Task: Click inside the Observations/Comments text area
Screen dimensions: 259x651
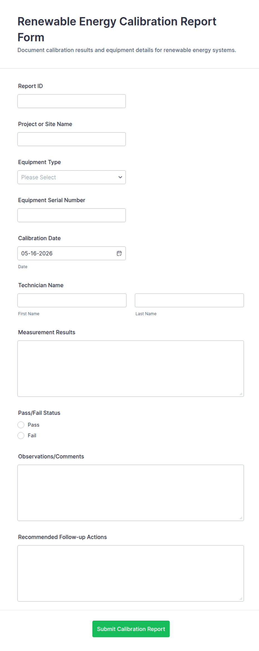Action: click(131, 493)
